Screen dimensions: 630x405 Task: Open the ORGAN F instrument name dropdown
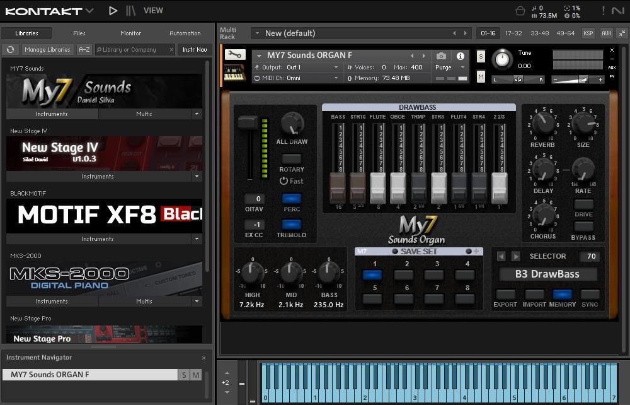click(x=259, y=56)
